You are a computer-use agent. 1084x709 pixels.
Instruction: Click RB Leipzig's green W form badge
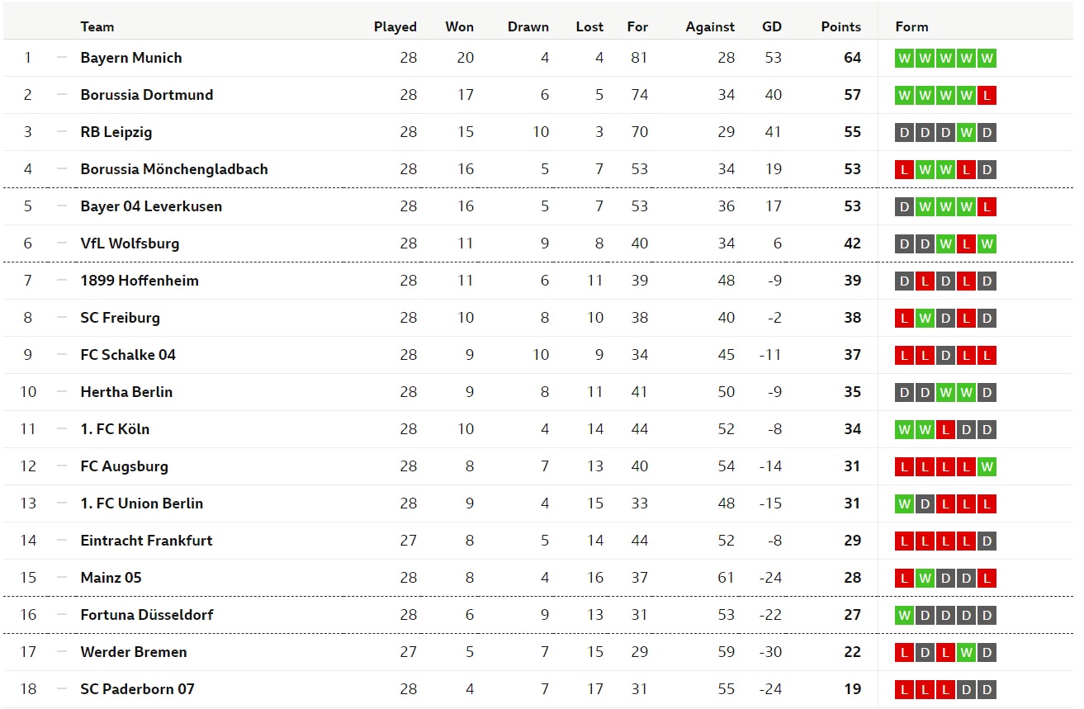[966, 132]
